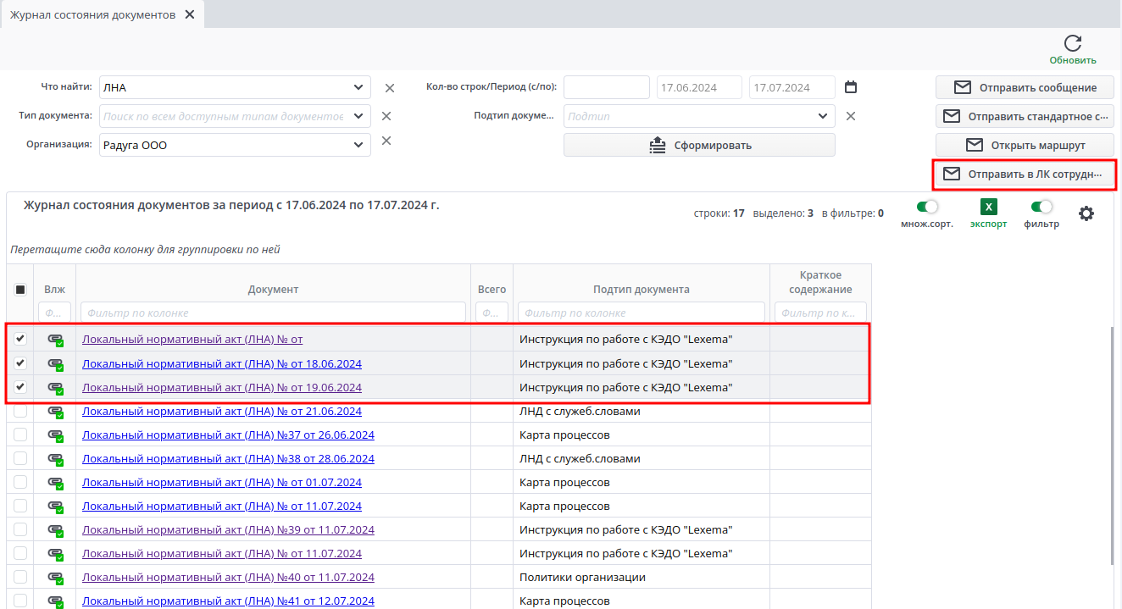Close the Журнал состояния документов tab

(189, 14)
